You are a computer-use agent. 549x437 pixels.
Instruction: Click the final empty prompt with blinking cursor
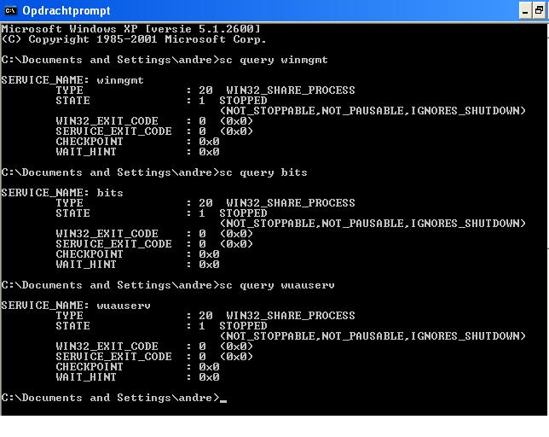pos(114,398)
